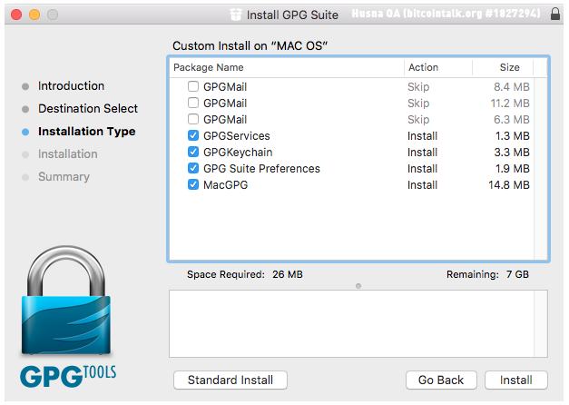Click the Install action in the MacGPG row
Image resolution: width=569 pixels, height=405 pixels.
click(422, 185)
